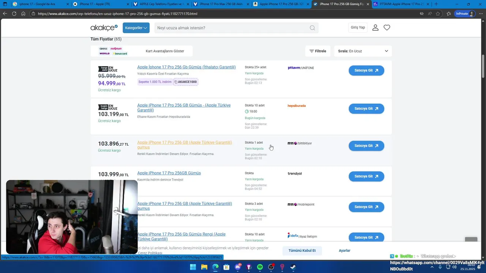Click the 'Sepette 1.000 TL indirim' badge
The height and width of the screenshot is (273, 486).
click(155, 82)
